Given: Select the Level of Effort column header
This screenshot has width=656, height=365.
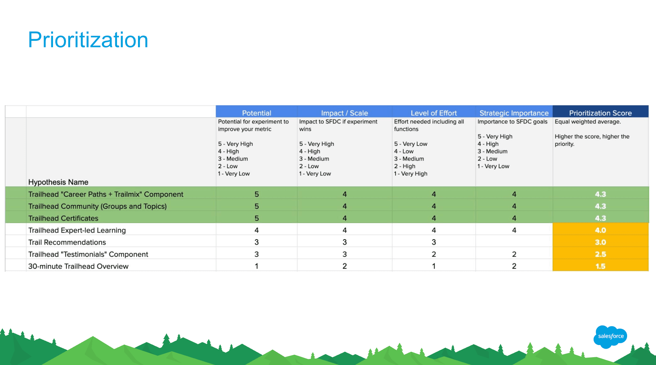Looking at the screenshot, I should click(x=434, y=112).
